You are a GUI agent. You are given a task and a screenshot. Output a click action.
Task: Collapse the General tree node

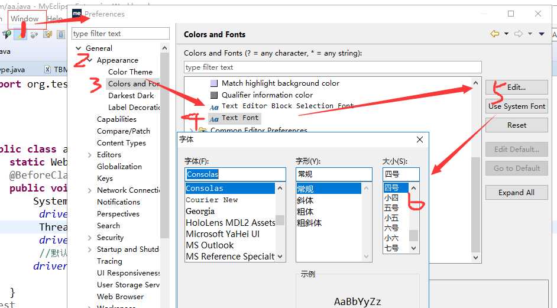click(79, 48)
